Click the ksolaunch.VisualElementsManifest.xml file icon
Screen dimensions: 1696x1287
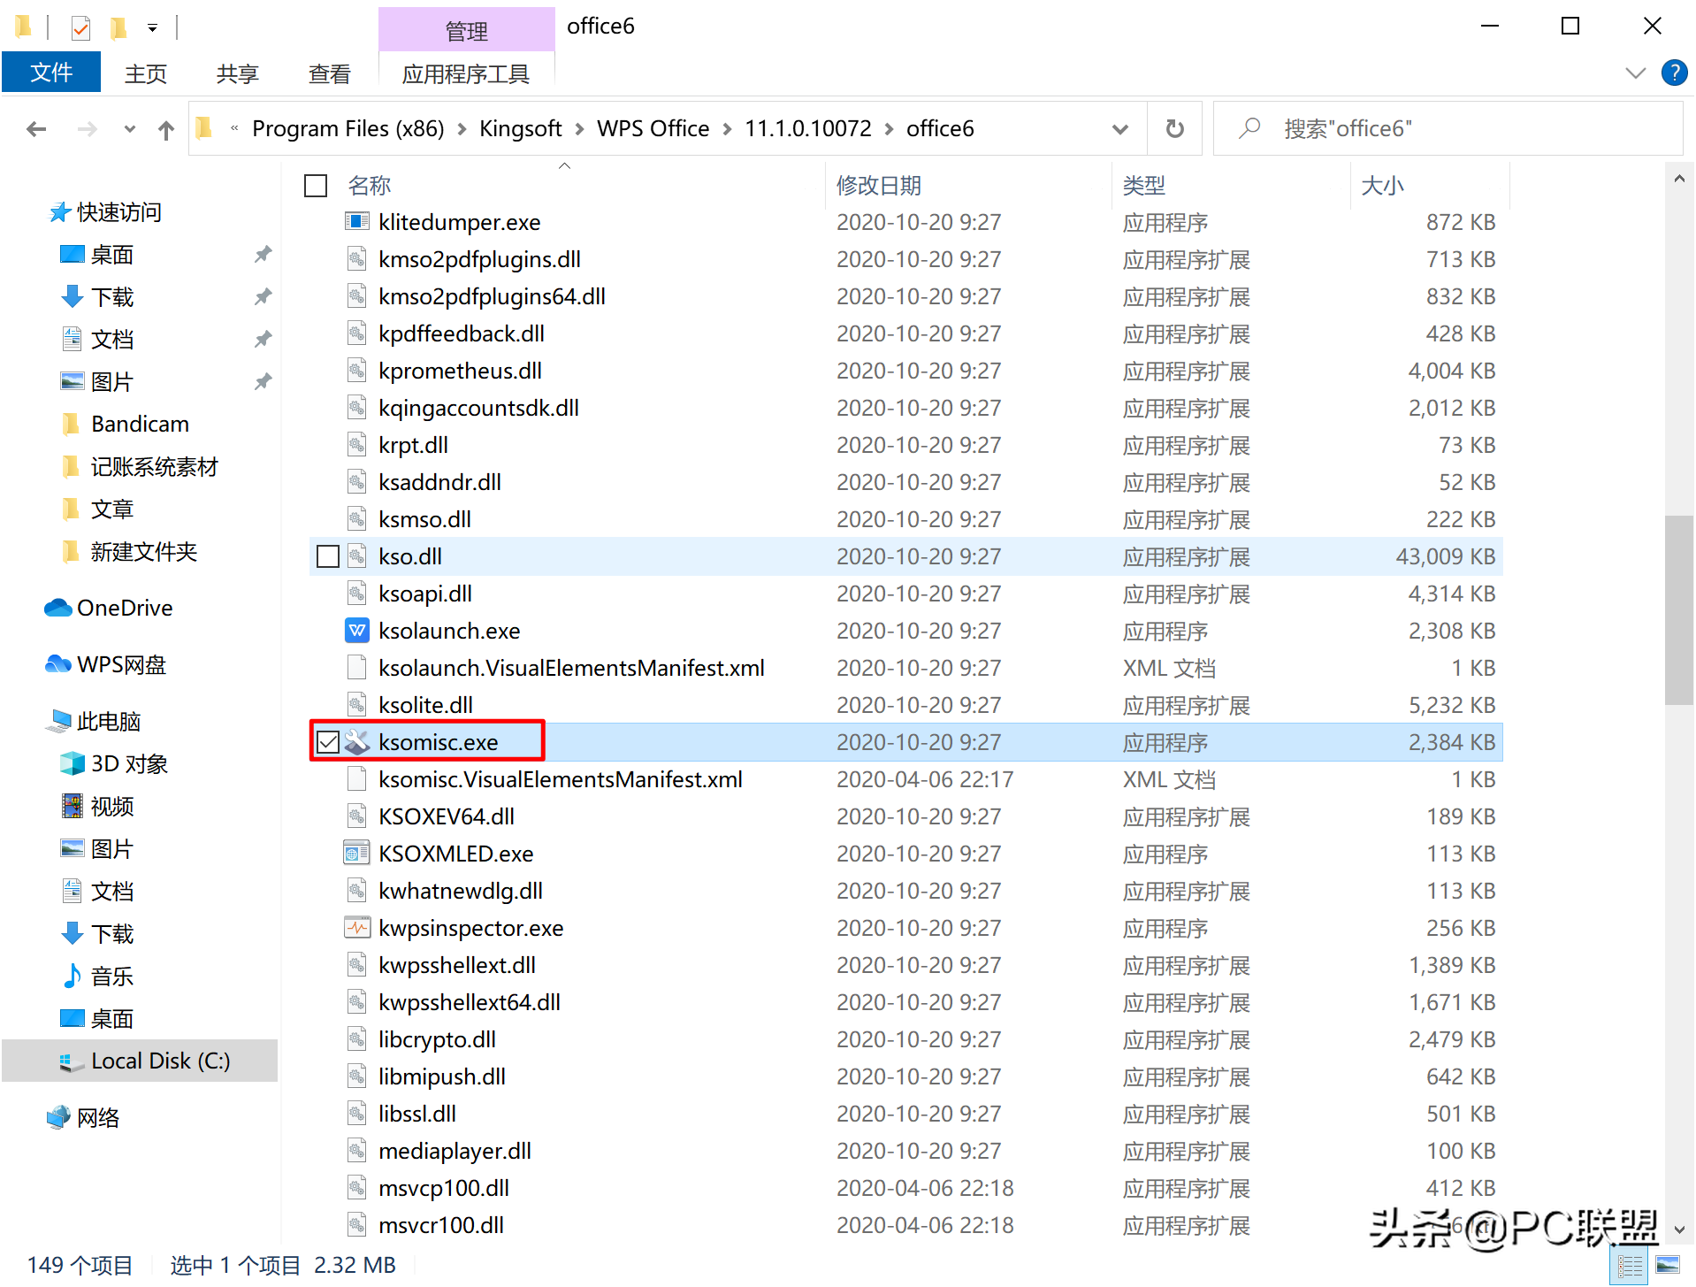[x=356, y=668]
